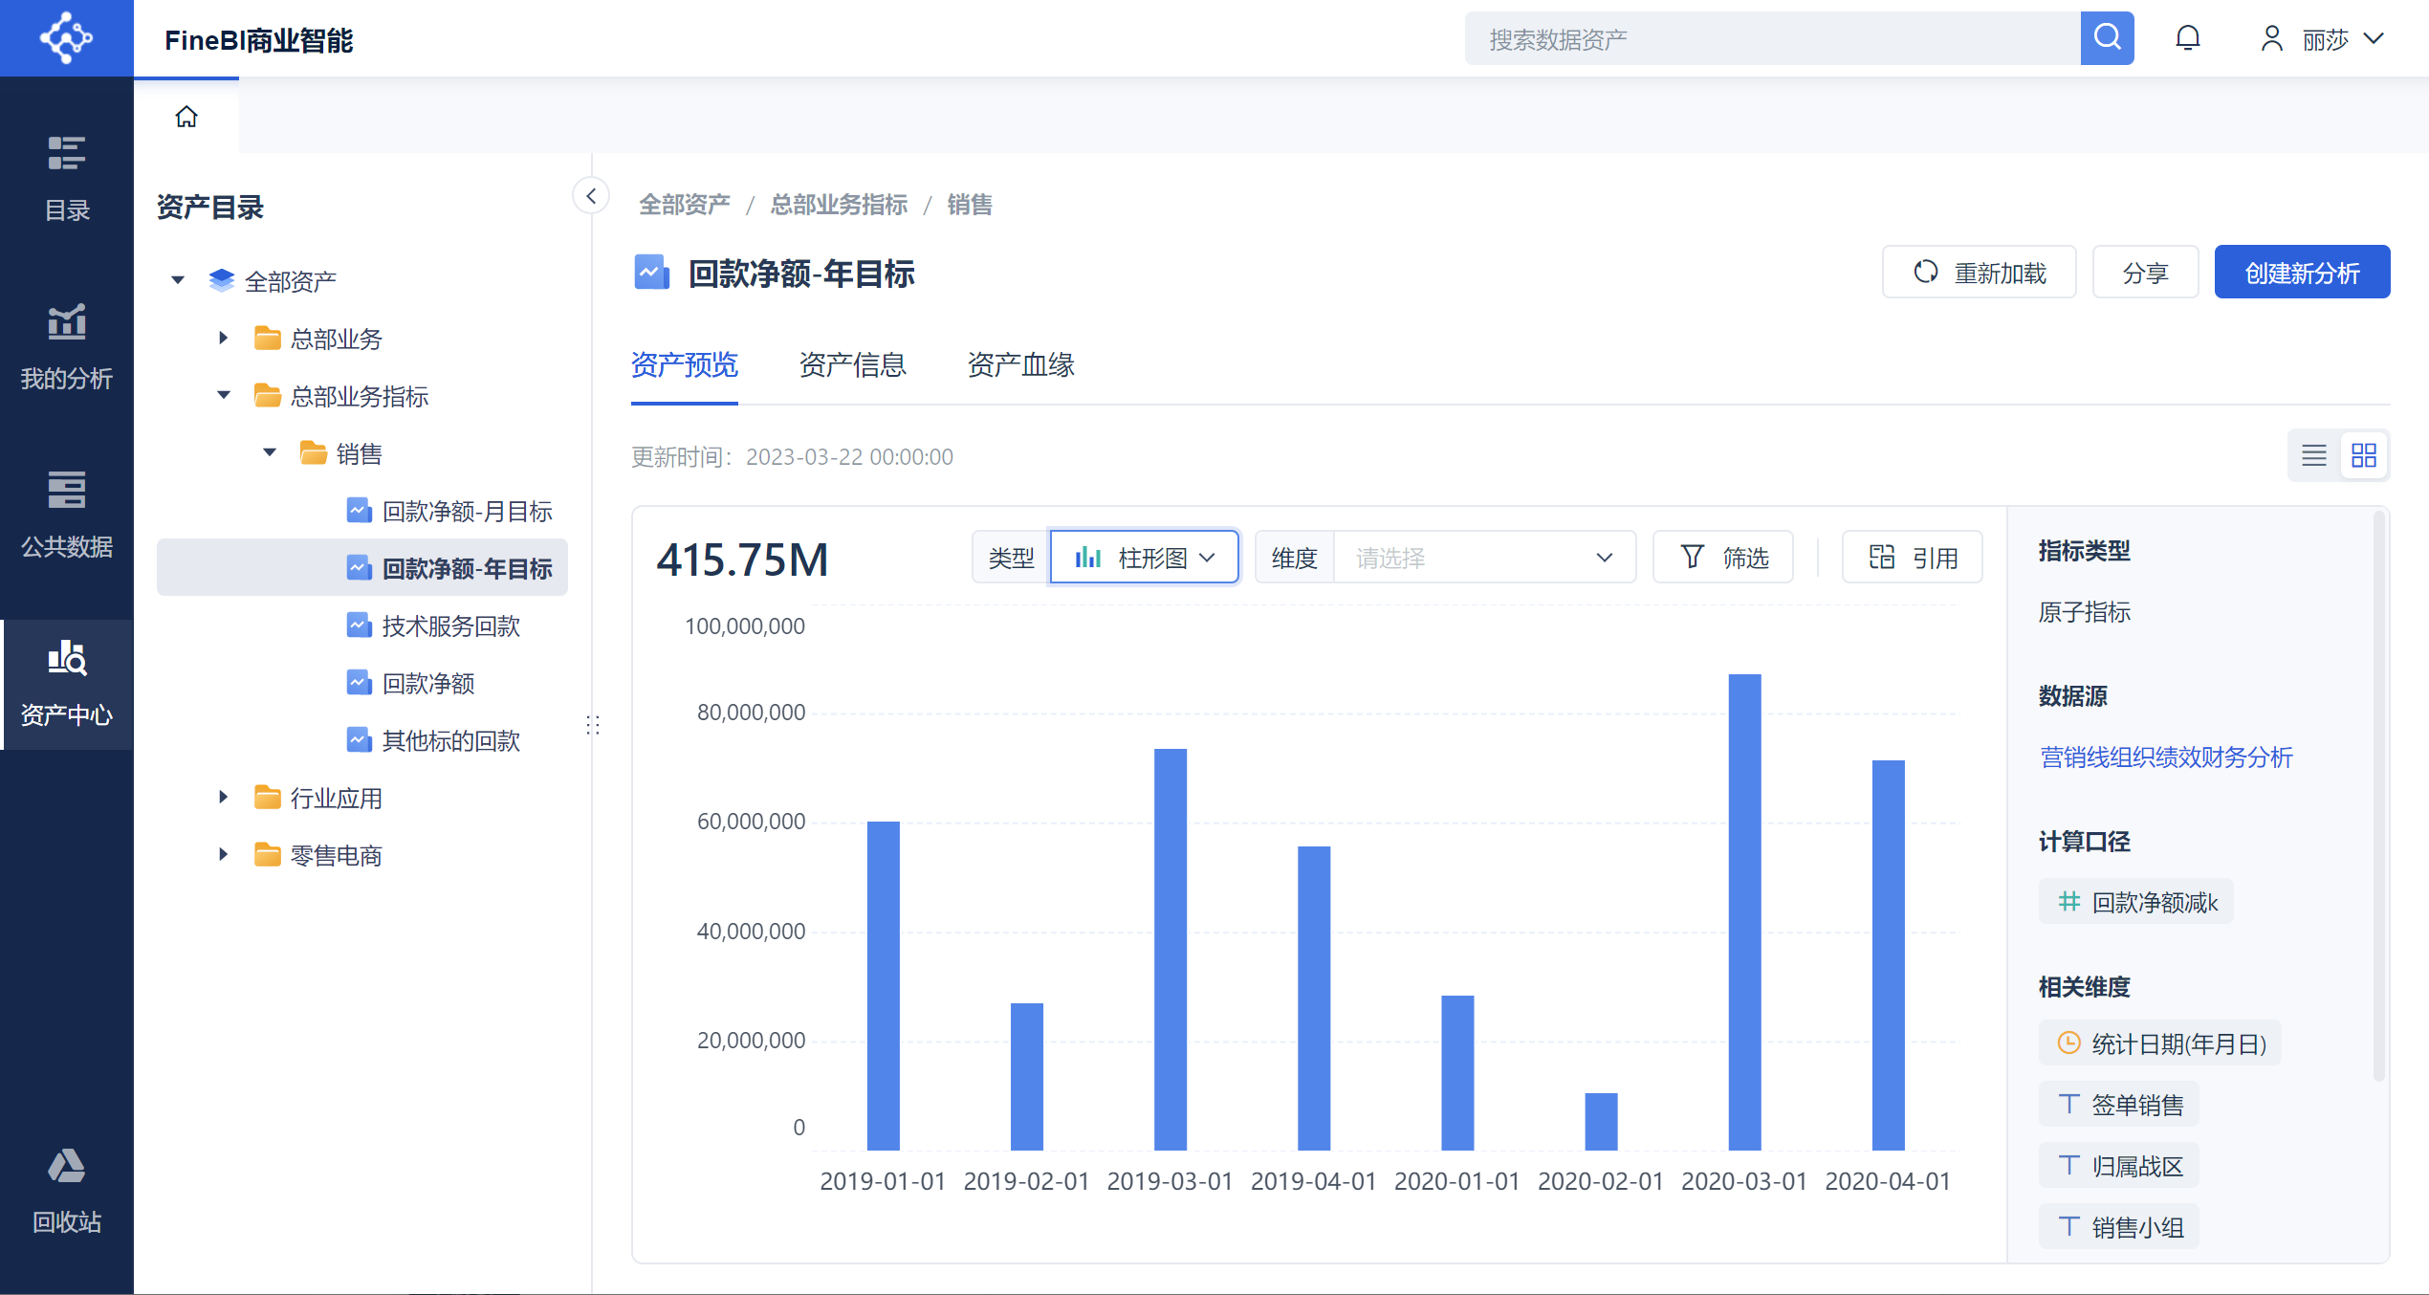Open the 柱形图 chart type dropdown
This screenshot has height=1295, width=2429.
(x=1145, y=557)
